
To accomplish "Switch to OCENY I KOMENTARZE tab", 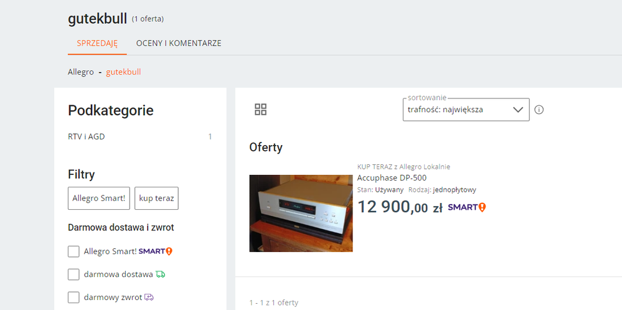I will click(179, 44).
